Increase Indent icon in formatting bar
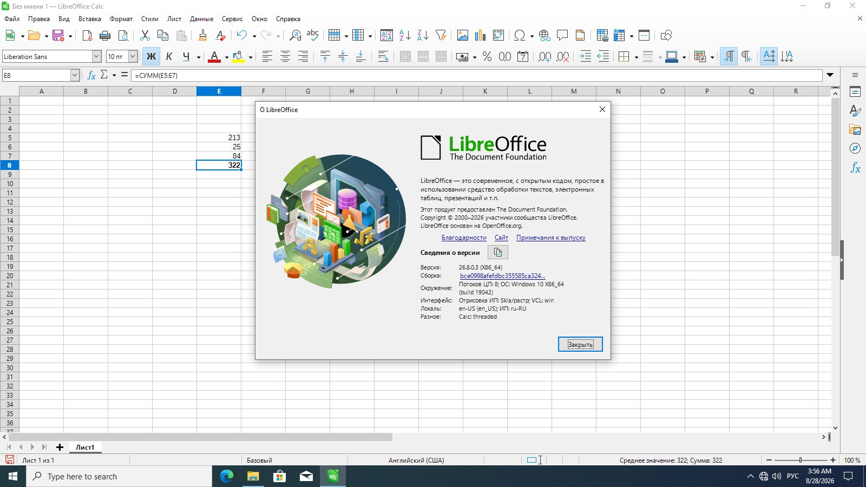This screenshot has height=487, width=866. point(585,57)
